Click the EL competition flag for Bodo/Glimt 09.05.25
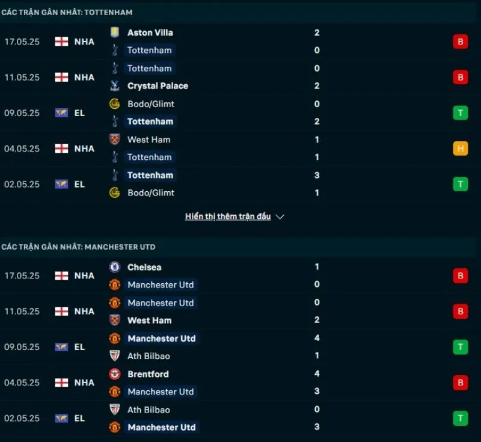This screenshot has width=481, height=442. [x=61, y=112]
